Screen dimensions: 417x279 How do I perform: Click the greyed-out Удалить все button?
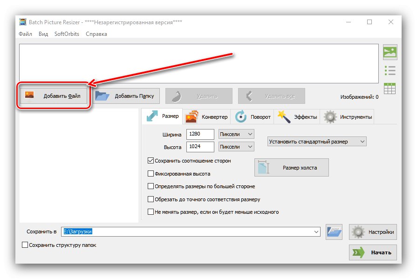click(272, 96)
